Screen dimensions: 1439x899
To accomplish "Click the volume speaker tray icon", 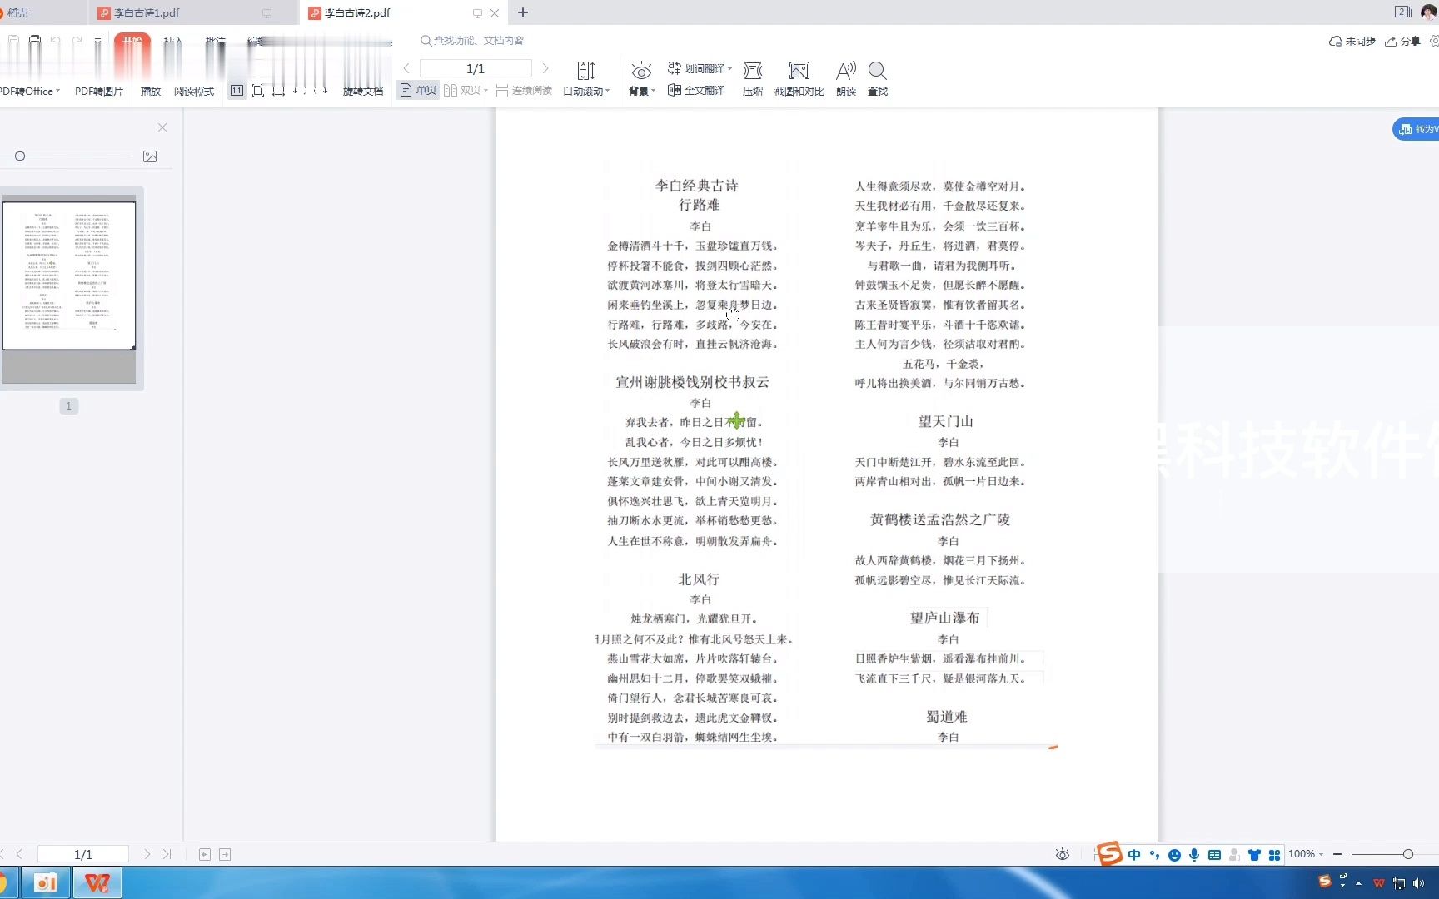I will pos(1418,883).
